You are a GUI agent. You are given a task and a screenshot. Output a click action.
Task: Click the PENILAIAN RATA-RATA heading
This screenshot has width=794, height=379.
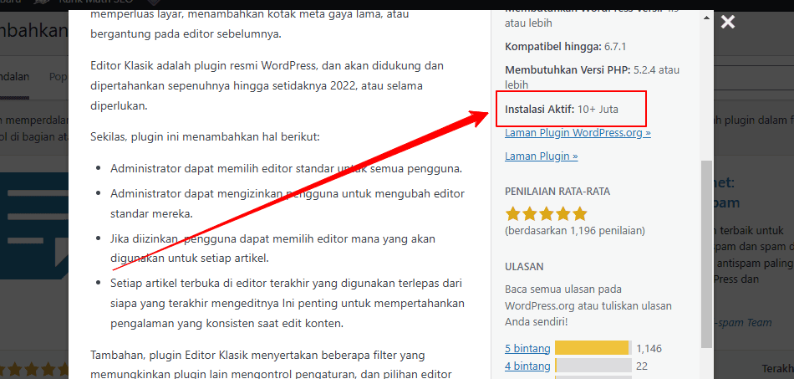coord(557,192)
